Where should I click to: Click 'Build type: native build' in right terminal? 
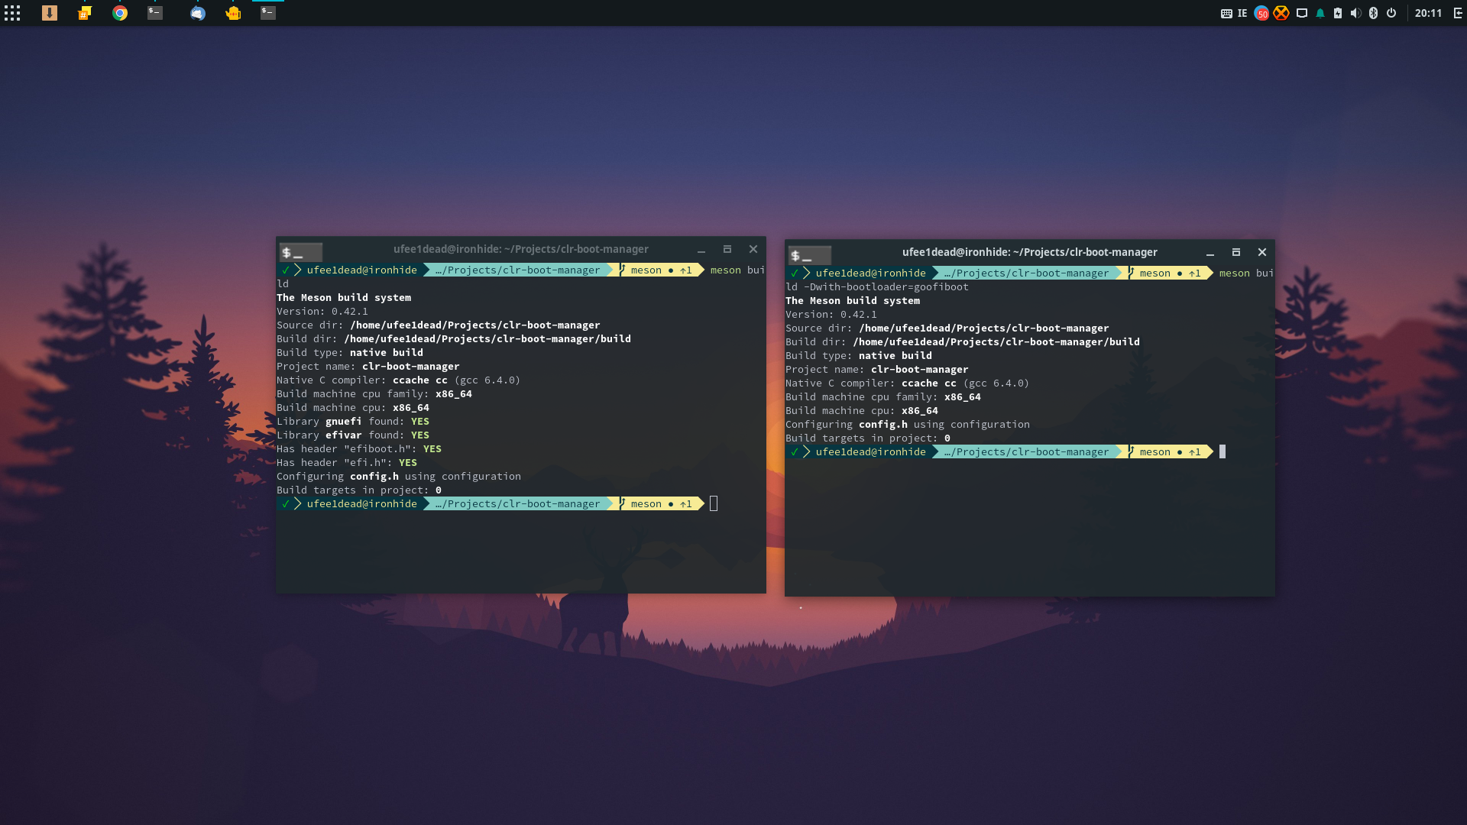pyautogui.click(x=859, y=356)
